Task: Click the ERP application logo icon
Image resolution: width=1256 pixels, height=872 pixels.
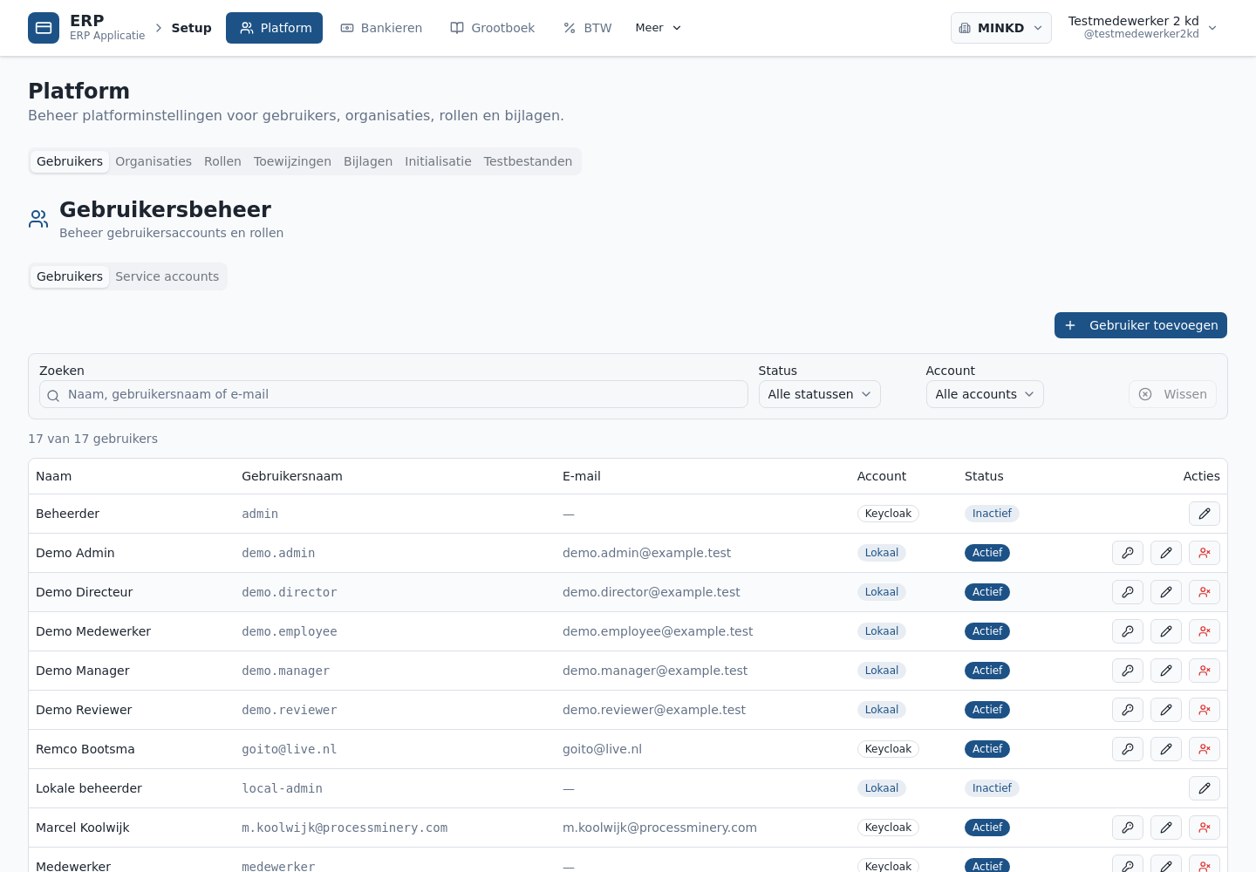Action: (x=44, y=28)
